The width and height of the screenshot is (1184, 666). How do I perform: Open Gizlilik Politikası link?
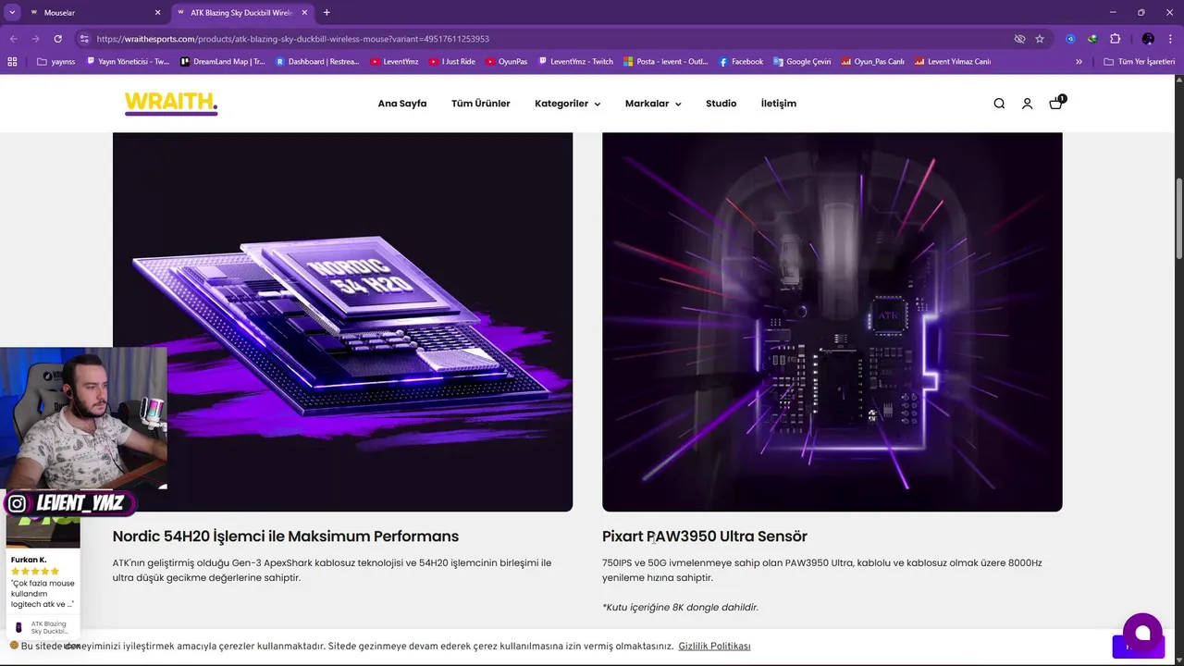[x=714, y=646]
